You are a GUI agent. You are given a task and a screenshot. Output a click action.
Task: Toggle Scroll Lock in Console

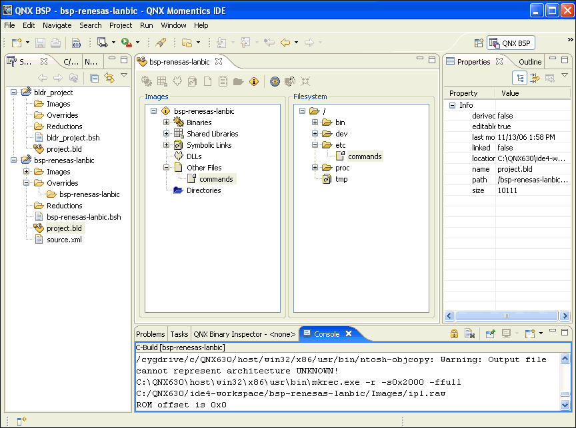click(x=454, y=333)
